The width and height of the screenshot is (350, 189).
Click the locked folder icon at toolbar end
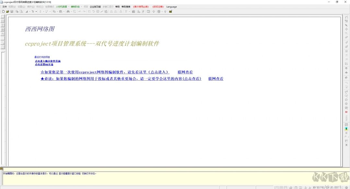click(170, 11)
